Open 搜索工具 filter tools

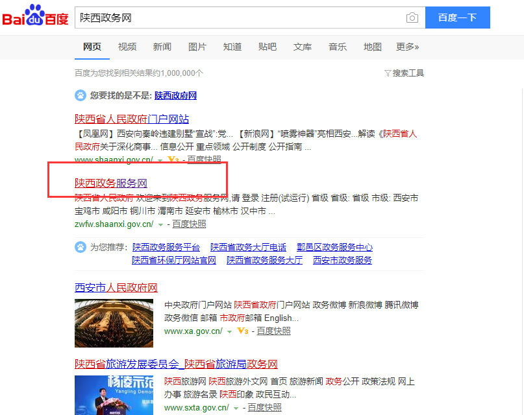point(404,73)
